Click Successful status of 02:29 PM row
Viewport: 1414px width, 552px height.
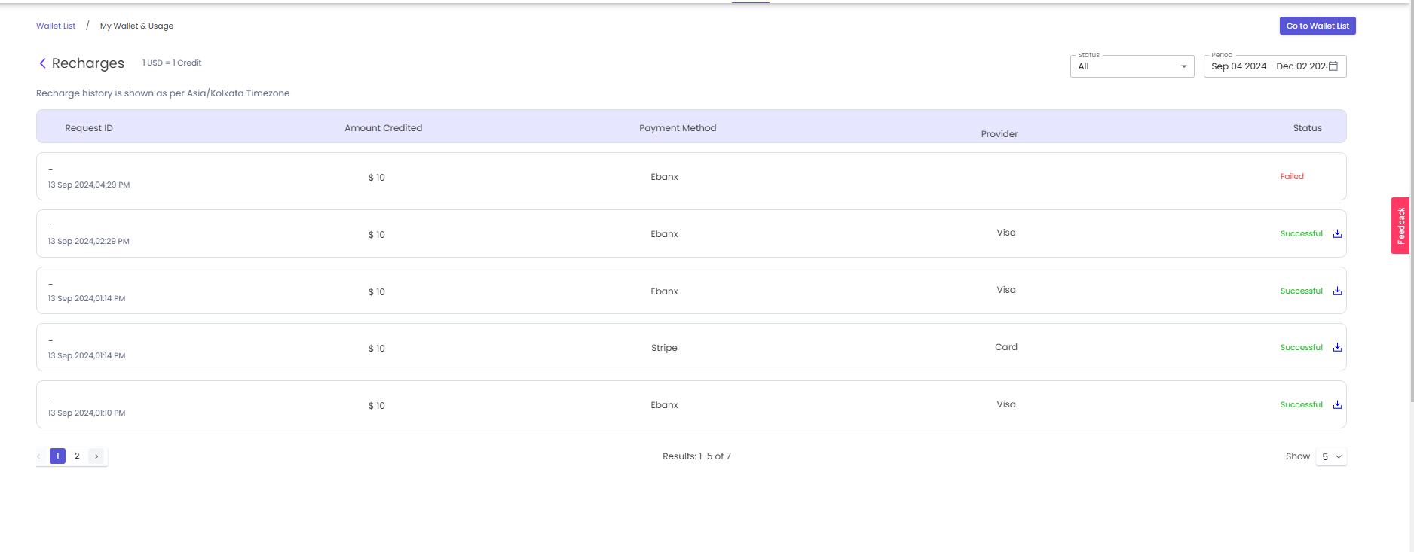tap(1302, 233)
